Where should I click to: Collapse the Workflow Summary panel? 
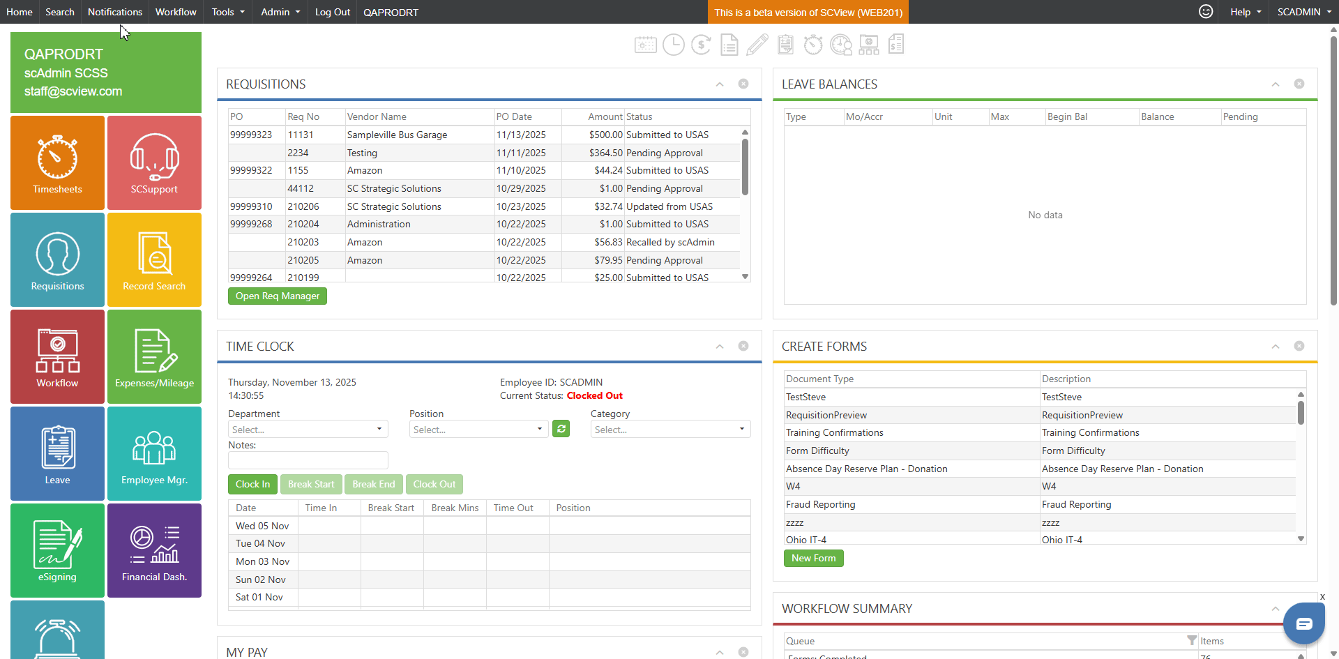click(x=1276, y=609)
